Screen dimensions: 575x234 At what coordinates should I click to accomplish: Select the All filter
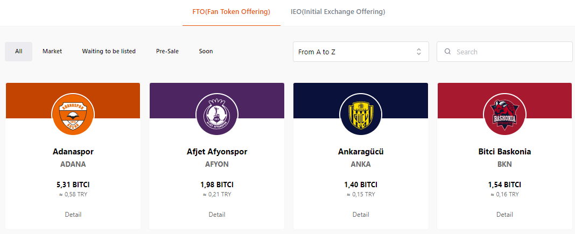(19, 51)
